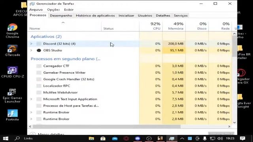Open GTarcade desktop shortcut
The width and height of the screenshot is (253, 142).
click(x=12, y=50)
